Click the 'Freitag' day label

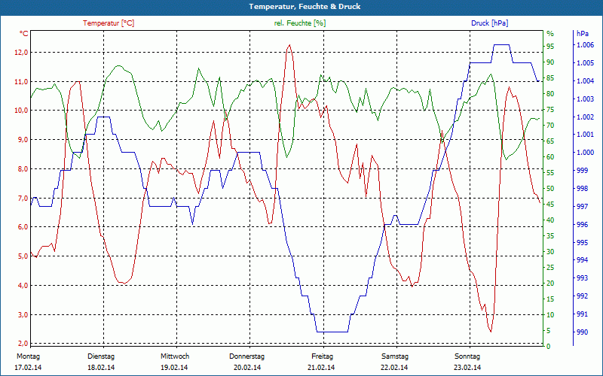click(323, 356)
